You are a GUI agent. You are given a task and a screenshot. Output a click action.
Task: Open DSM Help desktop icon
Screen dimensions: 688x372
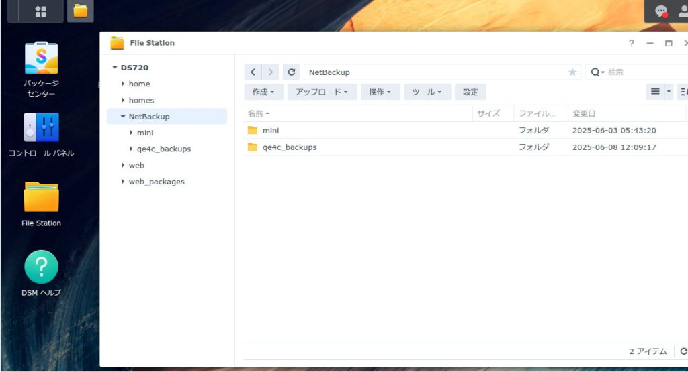pyautogui.click(x=41, y=267)
